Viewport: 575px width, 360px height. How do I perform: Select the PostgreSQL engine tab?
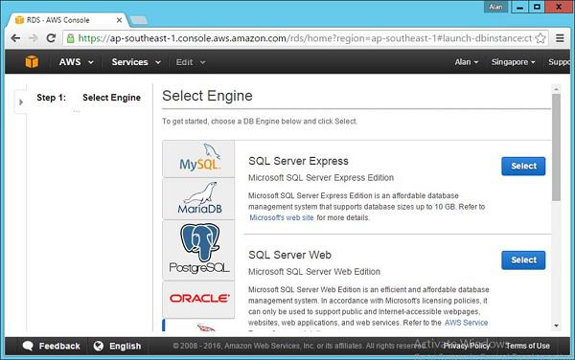(198, 250)
